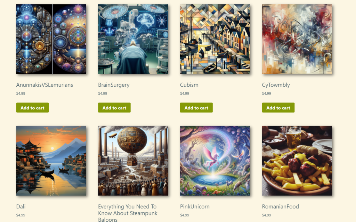Follow the BrainSurgery title link

114,85
